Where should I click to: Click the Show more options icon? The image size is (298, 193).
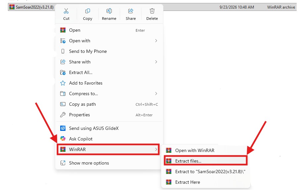point(63,163)
